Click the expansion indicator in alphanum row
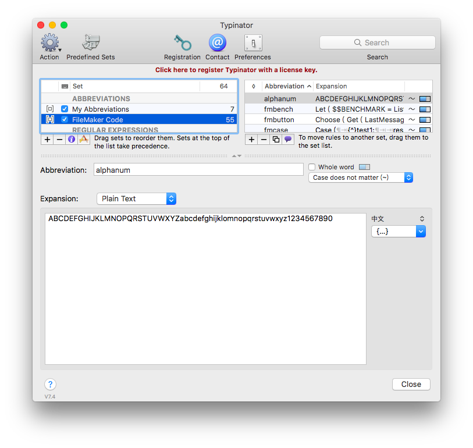This screenshot has width=473, height=448. click(425, 99)
